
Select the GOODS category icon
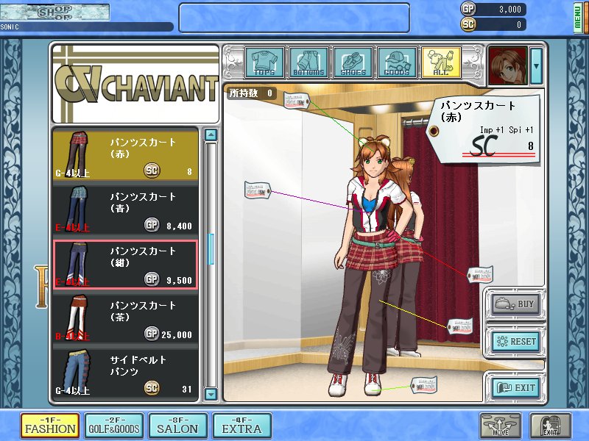[397, 62]
